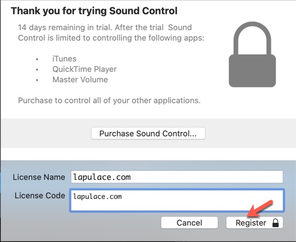Viewport: 296px width, 242px height.
Task: Focus the License Code text box
Action: 177,200
